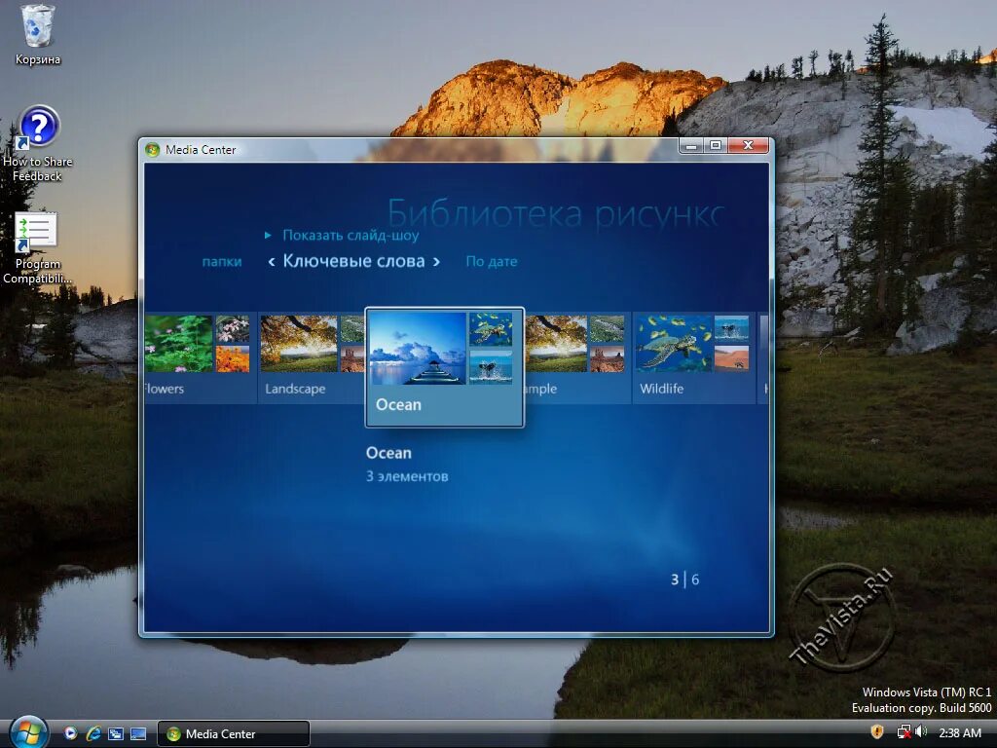Minimize the Media Center window
The width and height of the screenshot is (997, 748).
coord(692,146)
